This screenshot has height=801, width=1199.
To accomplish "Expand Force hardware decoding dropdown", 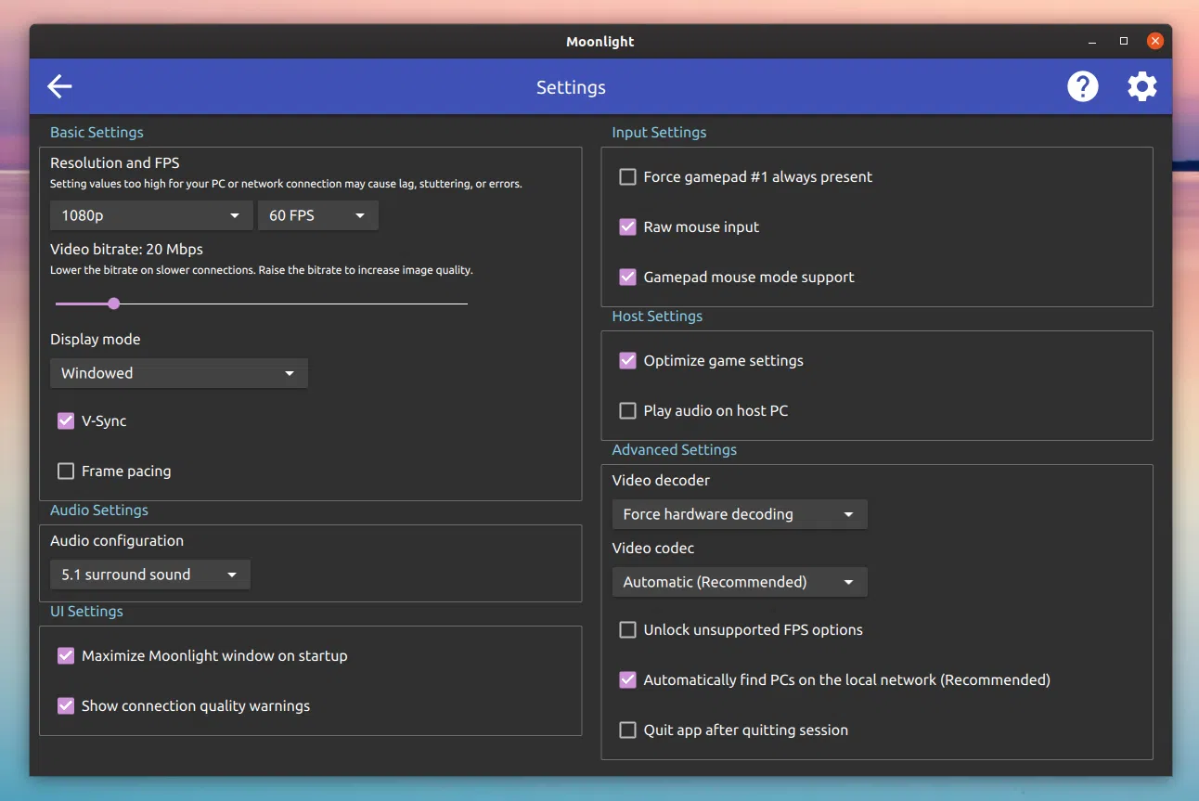I will (x=740, y=514).
